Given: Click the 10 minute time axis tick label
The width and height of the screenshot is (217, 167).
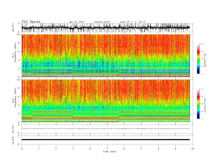Looking at the screenshot, I should click(x=193, y=149).
